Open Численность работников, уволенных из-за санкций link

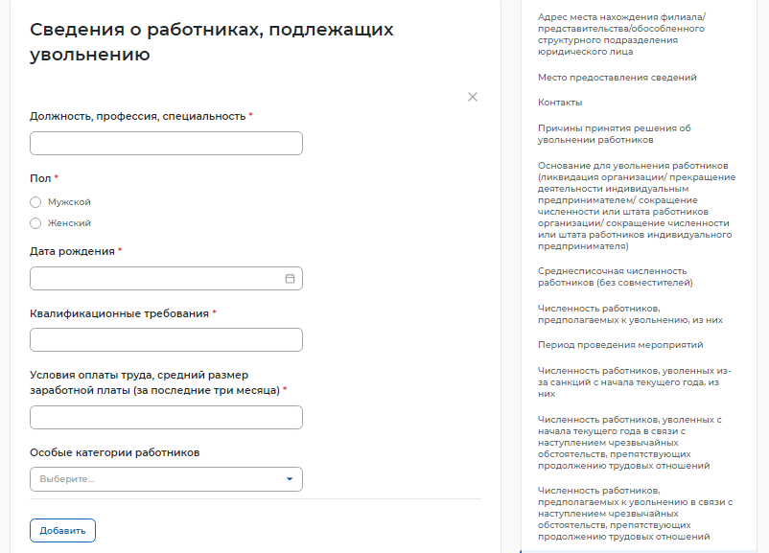634,381
